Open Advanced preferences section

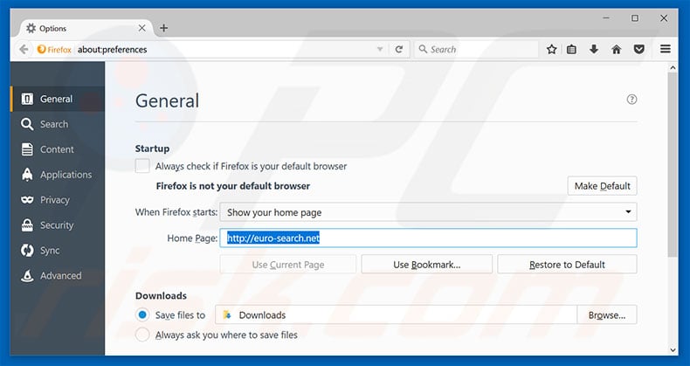(x=57, y=276)
